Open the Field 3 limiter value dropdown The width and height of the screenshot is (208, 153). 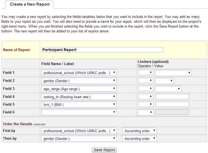(x=168, y=89)
